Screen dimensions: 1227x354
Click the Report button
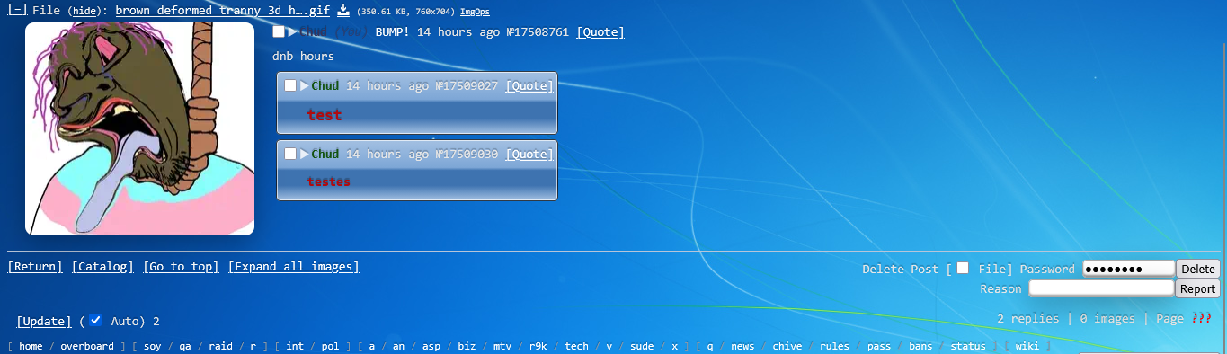pos(1197,289)
